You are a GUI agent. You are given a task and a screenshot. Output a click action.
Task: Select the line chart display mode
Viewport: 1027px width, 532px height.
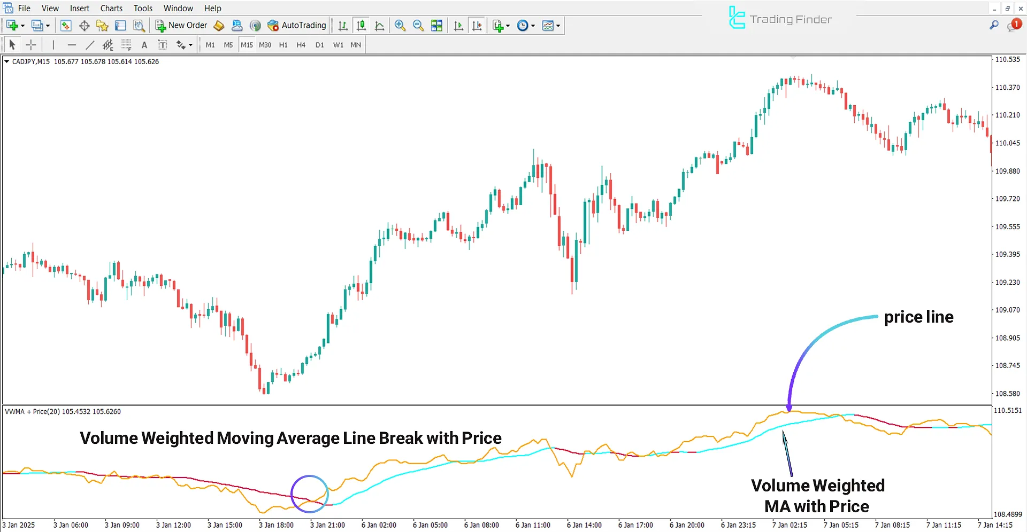379,25
